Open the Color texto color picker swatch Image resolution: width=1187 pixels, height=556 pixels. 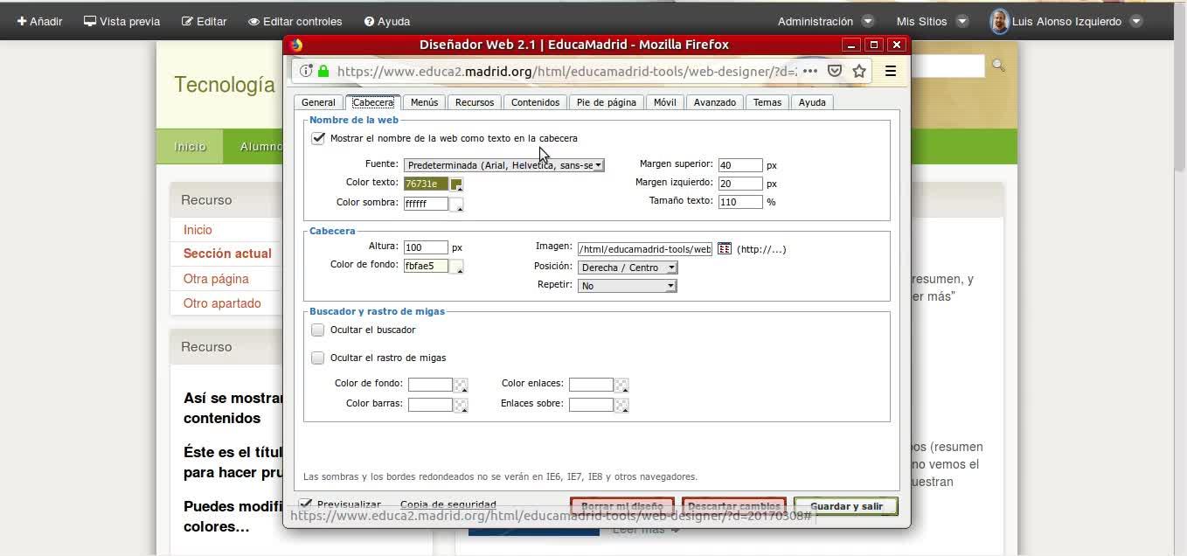click(456, 184)
